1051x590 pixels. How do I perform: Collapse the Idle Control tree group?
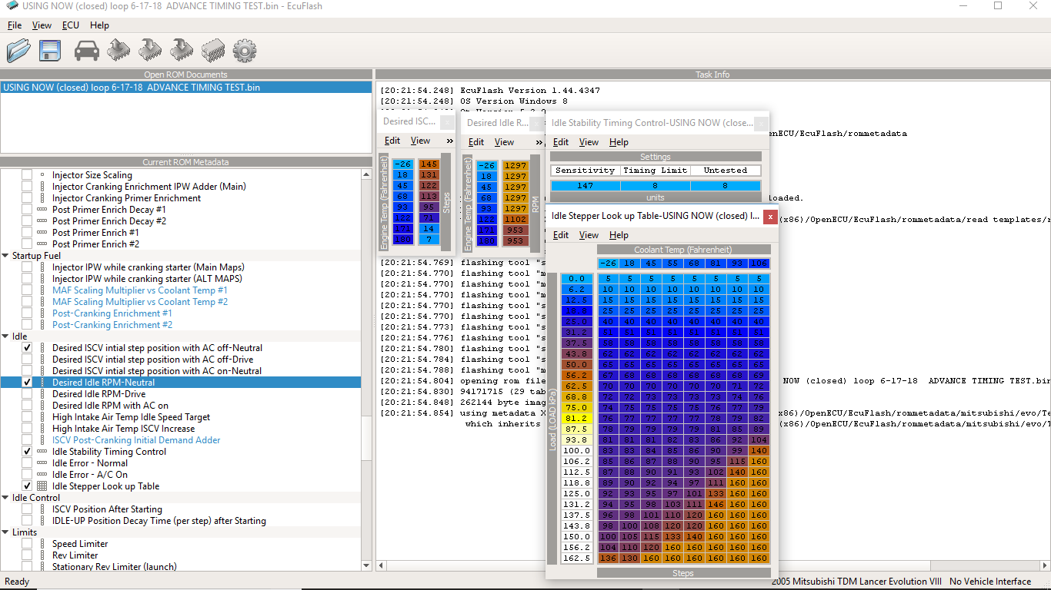(6, 498)
